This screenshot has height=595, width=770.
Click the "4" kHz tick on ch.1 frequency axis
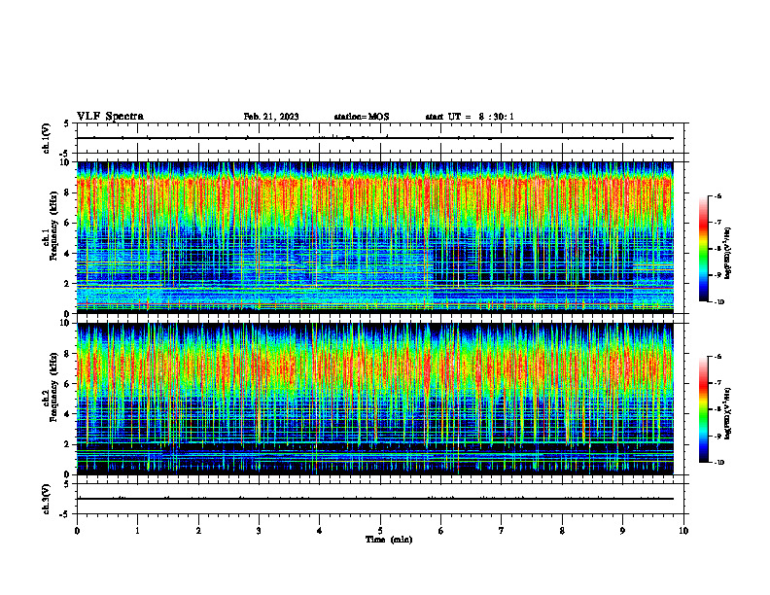point(68,254)
